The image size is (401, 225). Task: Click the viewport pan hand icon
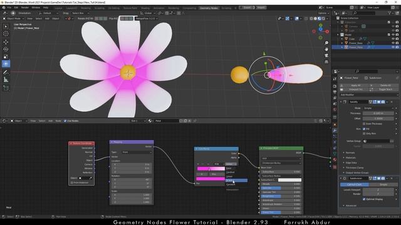[326, 49]
